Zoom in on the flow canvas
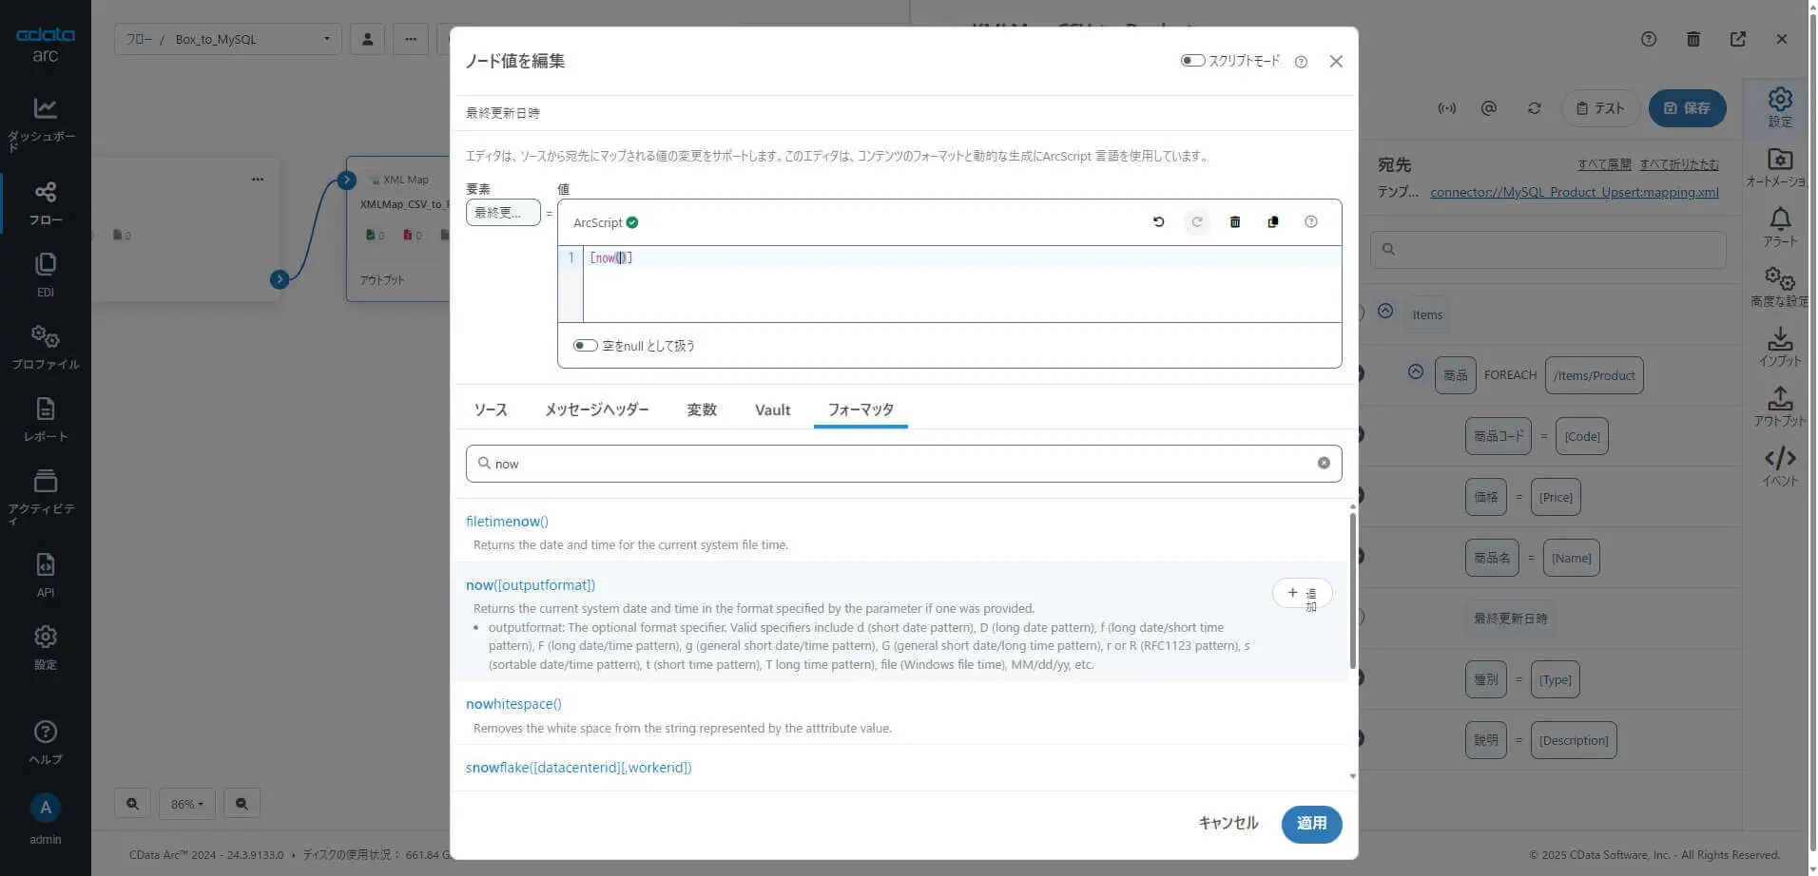This screenshot has width=1818, height=876. point(133,804)
